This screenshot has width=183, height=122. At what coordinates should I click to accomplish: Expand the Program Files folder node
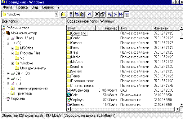pos(13,53)
